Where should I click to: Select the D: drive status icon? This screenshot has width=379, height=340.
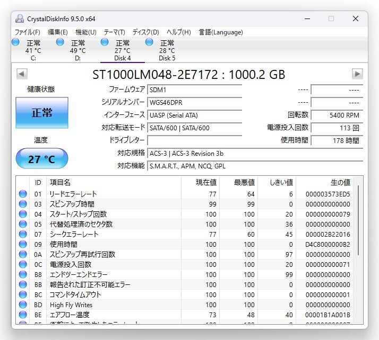tap(60, 42)
